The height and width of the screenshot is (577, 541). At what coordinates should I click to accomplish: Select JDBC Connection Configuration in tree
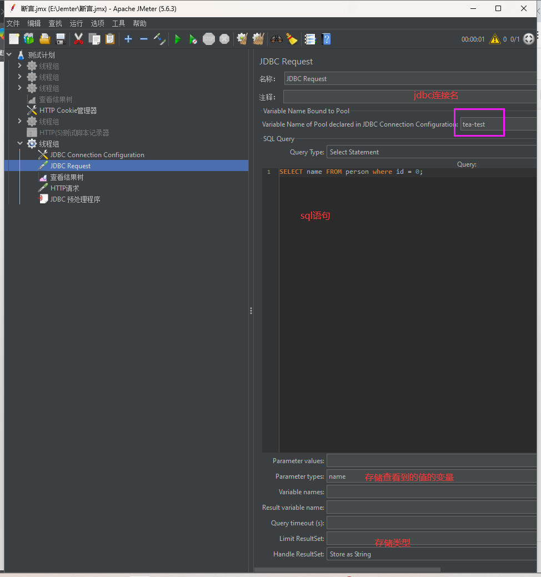tap(97, 155)
